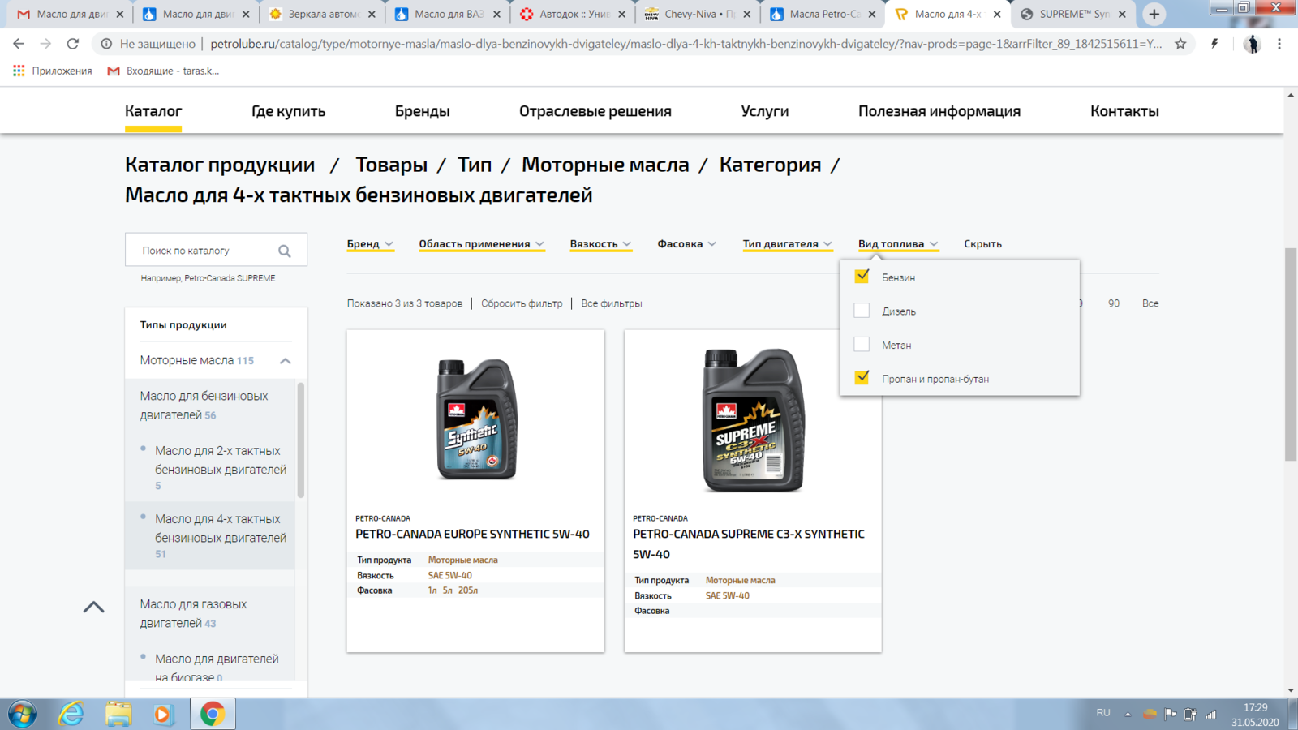Open Полезная информация menu item
Viewport: 1298px width, 730px height.
click(x=939, y=111)
